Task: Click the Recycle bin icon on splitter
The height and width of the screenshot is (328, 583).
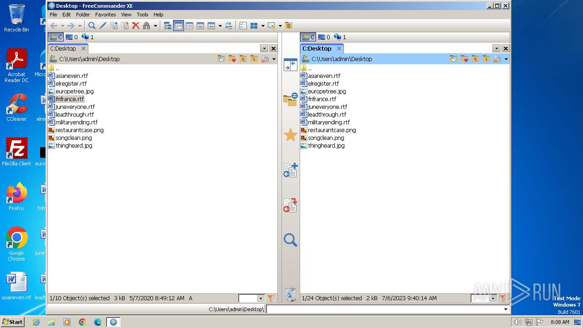Action: pyautogui.click(x=291, y=295)
